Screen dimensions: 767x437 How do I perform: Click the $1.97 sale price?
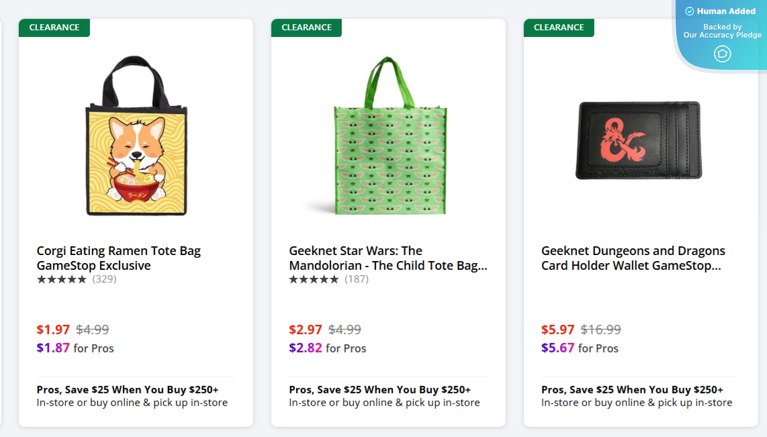pyautogui.click(x=54, y=330)
